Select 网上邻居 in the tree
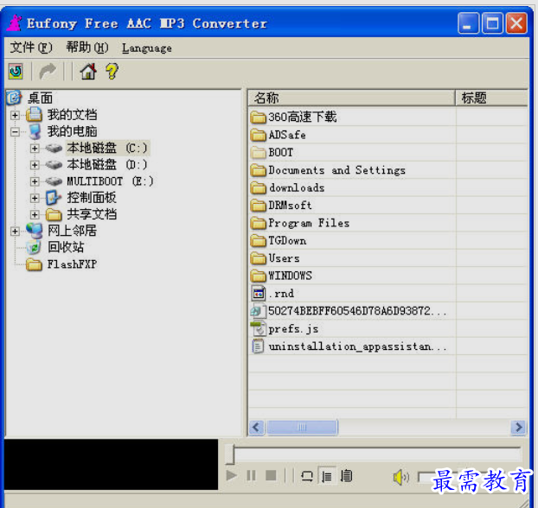Screen dimensions: 538x508 [72, 231]
